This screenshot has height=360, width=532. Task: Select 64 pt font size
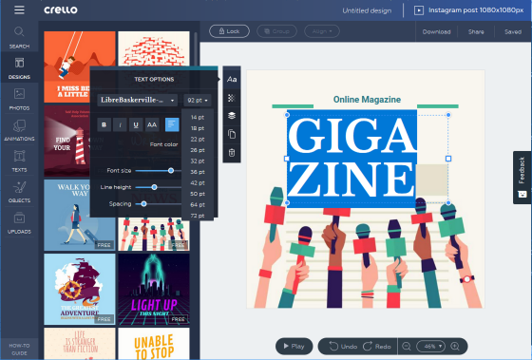pos(198,204)
